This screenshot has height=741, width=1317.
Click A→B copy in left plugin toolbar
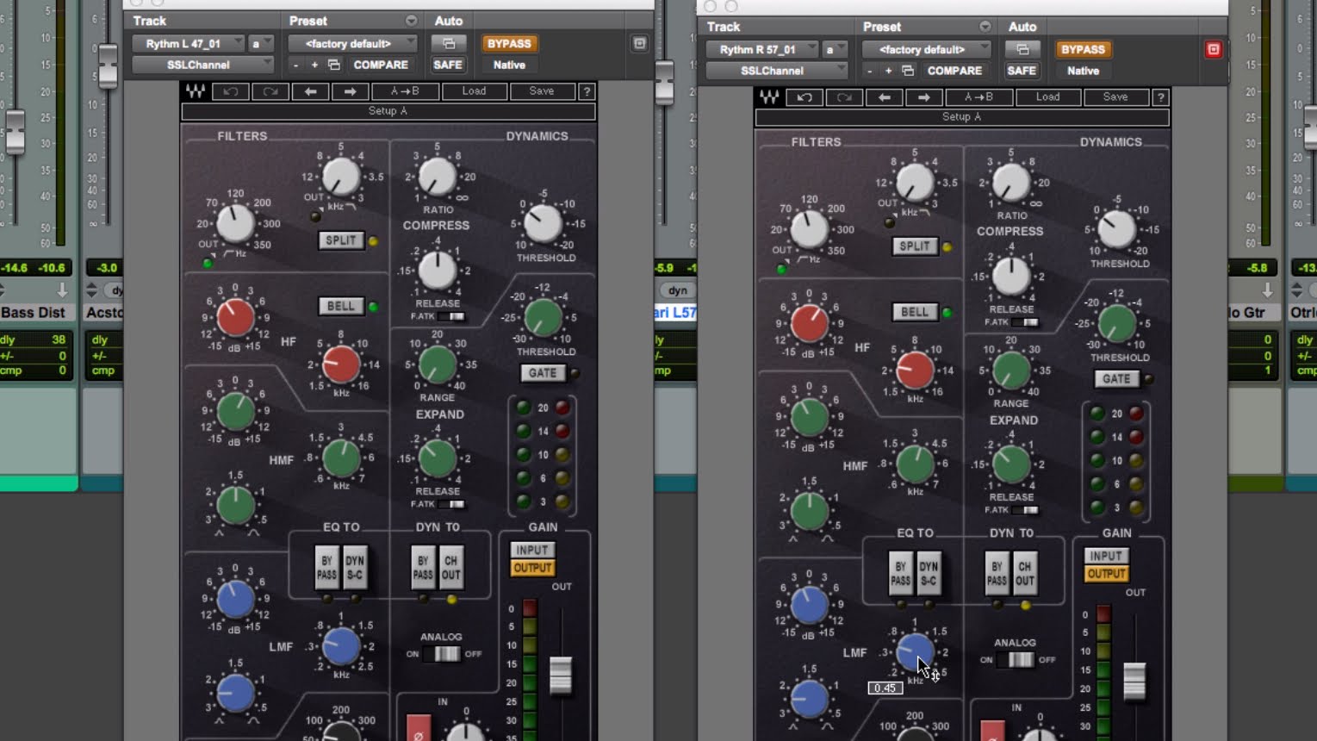[x=405, y=91]
